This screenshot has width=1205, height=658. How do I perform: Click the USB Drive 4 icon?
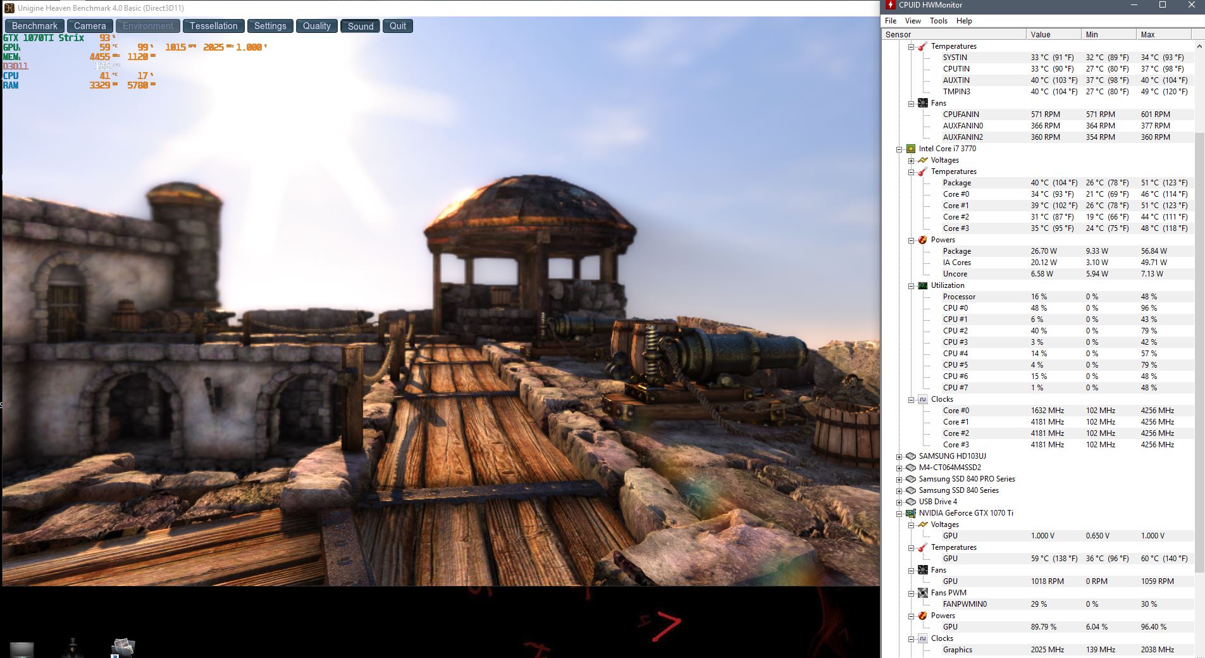pyautogui.click(x=911, y=502)
